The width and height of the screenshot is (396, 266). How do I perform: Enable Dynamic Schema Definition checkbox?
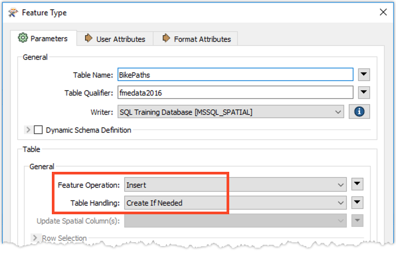[38, 130]
